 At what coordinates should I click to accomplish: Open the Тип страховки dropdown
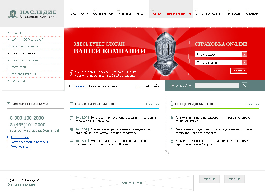(221, 62)
